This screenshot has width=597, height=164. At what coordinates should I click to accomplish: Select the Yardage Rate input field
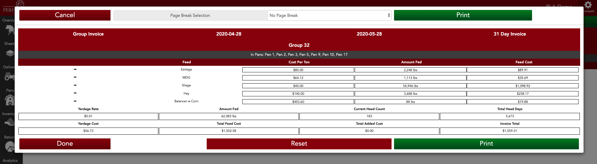click(x=88, y=116)
